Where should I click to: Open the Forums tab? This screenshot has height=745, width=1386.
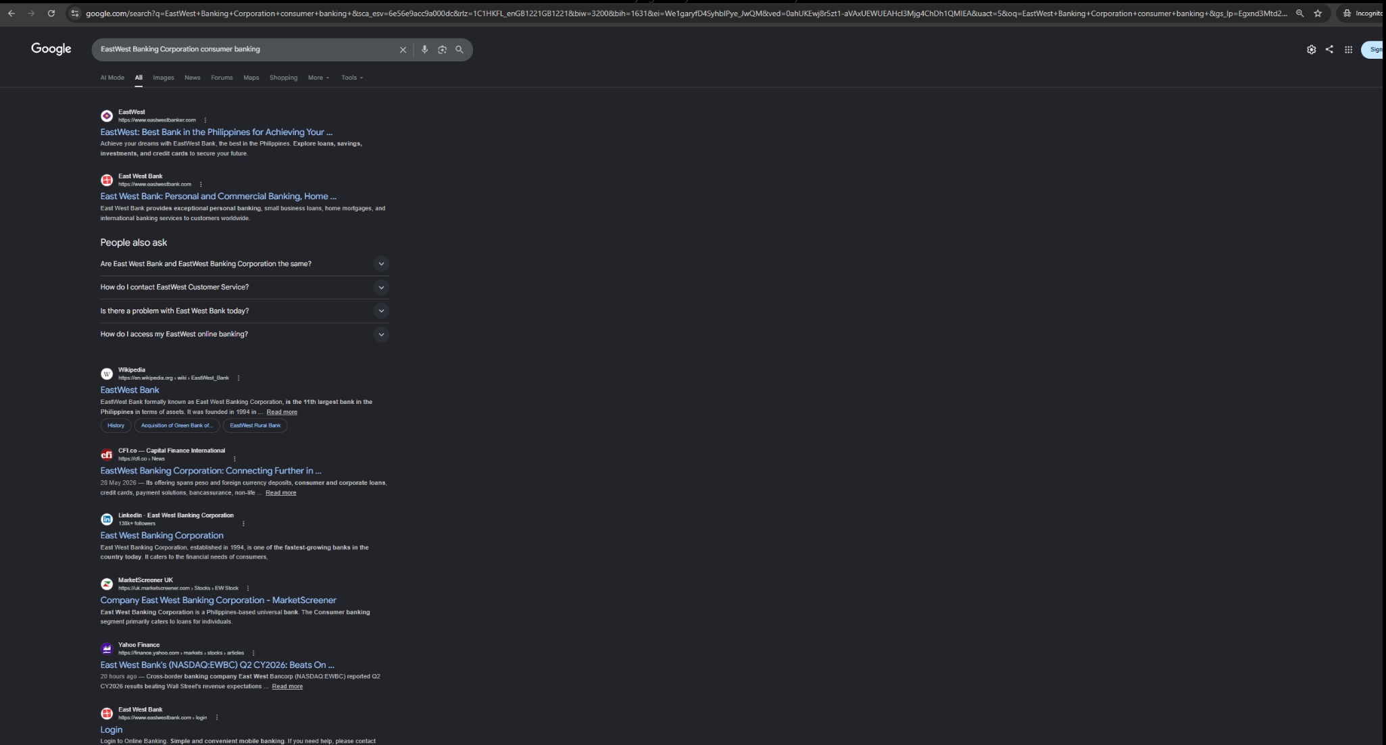point(222,78)
